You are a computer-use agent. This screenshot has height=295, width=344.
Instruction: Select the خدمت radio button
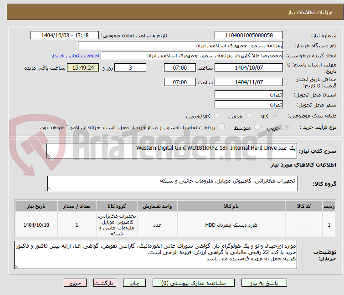coord(249,116)
